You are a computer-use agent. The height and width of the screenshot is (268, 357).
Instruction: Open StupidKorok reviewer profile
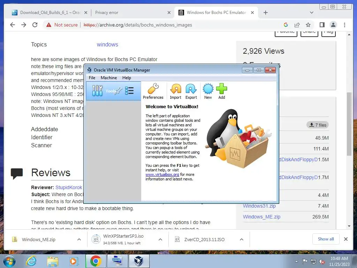69,187
